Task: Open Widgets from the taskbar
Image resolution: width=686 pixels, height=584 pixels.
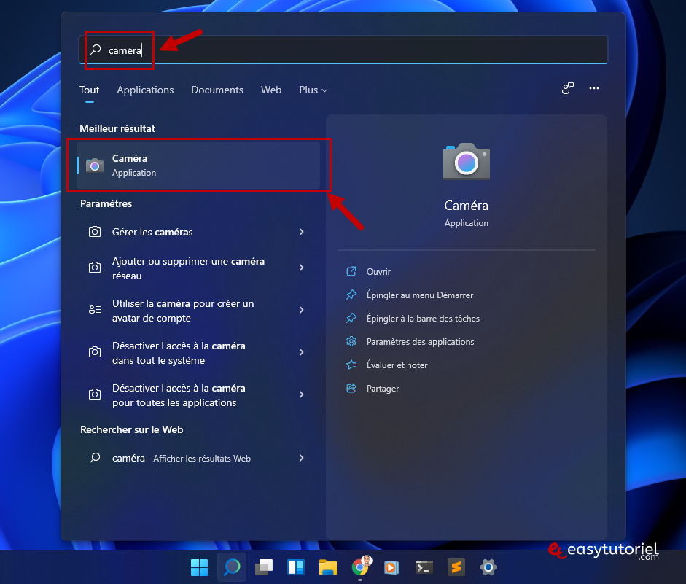Action: point(296,567)
